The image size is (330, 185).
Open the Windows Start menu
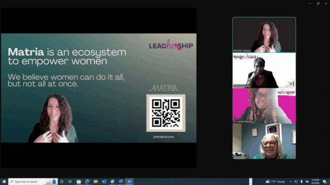pyautogui.click(x=4, y=181)
